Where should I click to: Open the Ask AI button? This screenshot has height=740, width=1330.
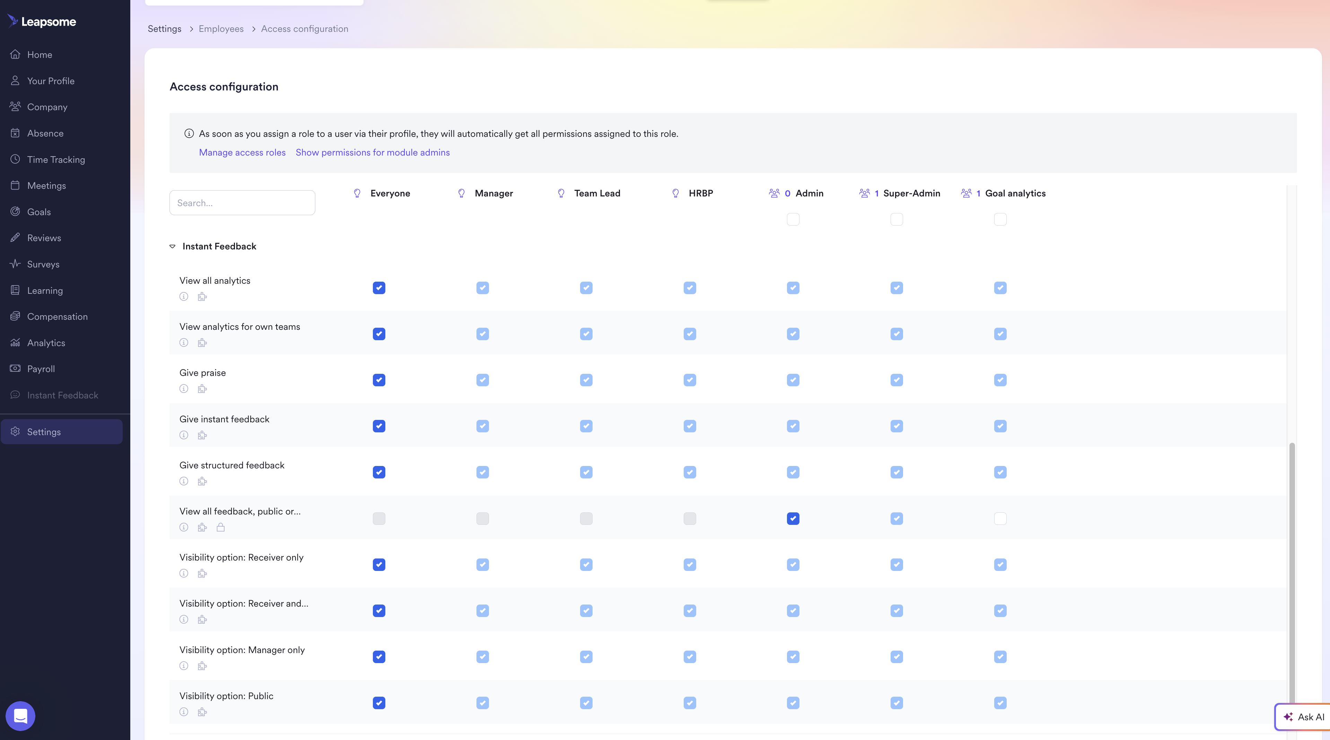tap(1303, 717)
